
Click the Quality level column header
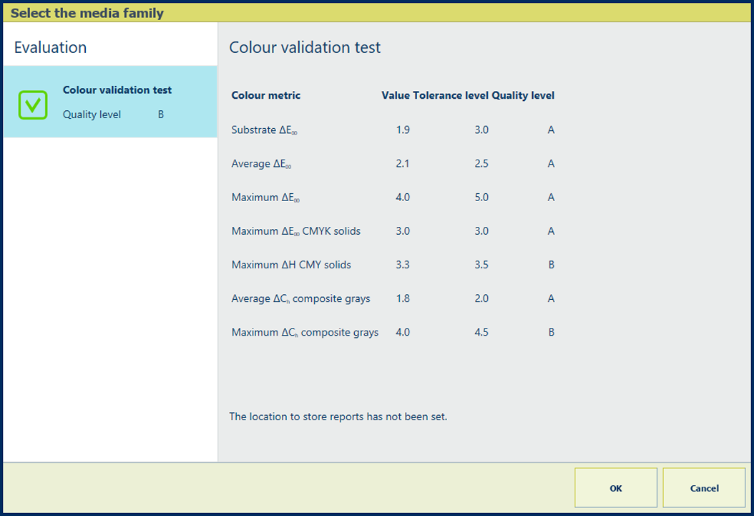pyautogui.click(x=523, y=95)
